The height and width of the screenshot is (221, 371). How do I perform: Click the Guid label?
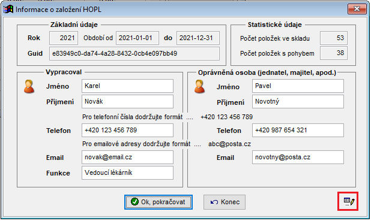click(x=35, y=53)
